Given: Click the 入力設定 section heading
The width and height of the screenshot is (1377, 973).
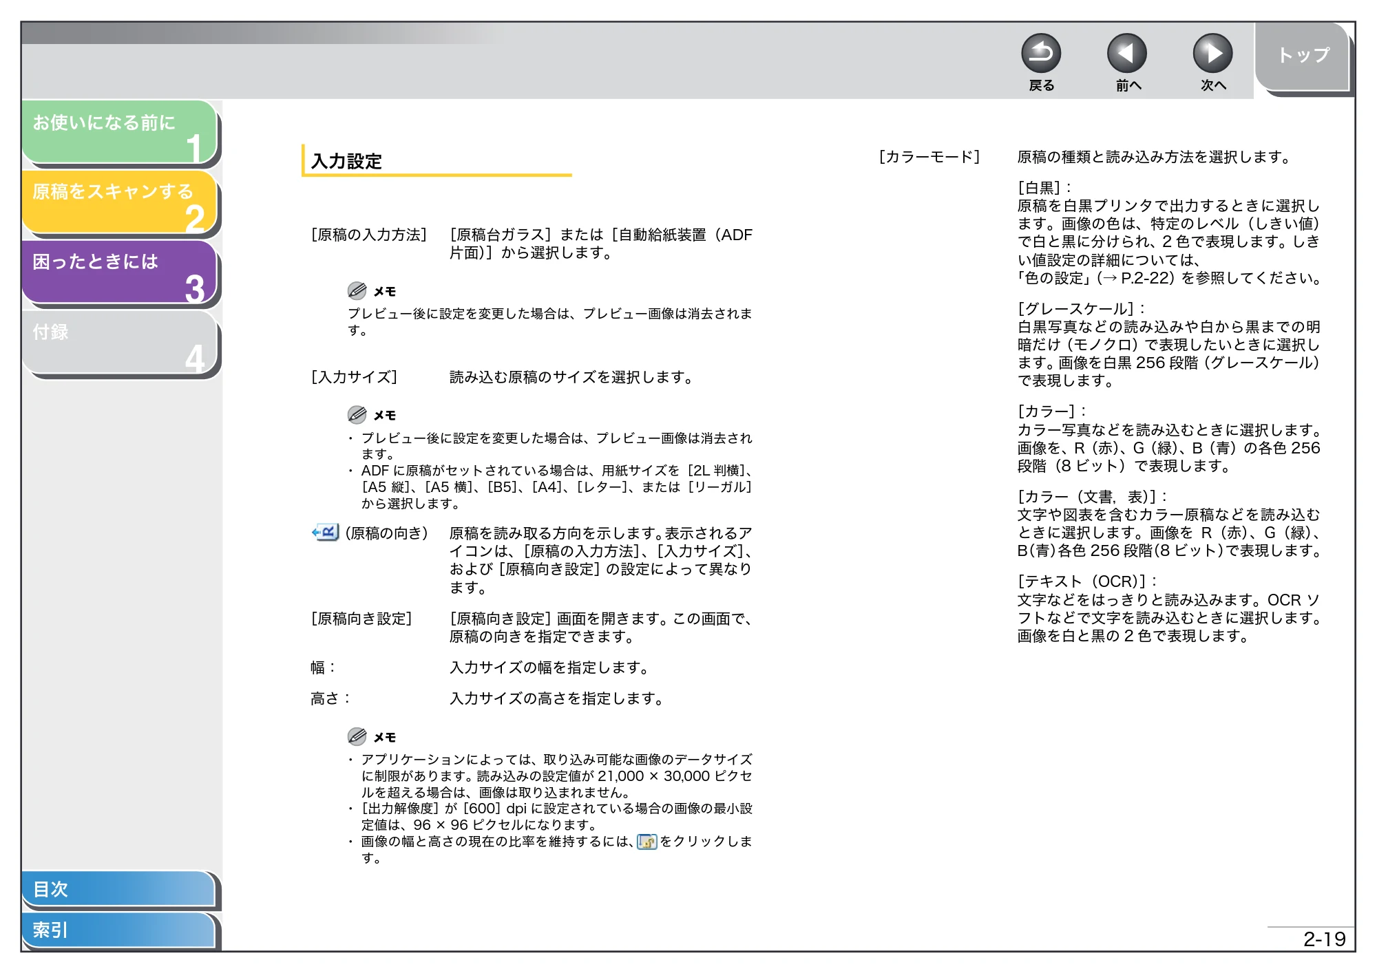Looking at the screenshot, I should pyautogui.click(x=346, y=161).
